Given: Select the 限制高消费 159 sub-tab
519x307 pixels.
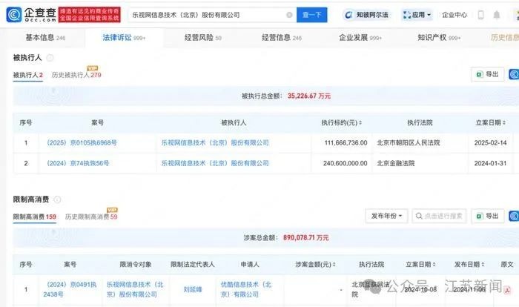Looking at the screenshot, I should click(34, 217).
